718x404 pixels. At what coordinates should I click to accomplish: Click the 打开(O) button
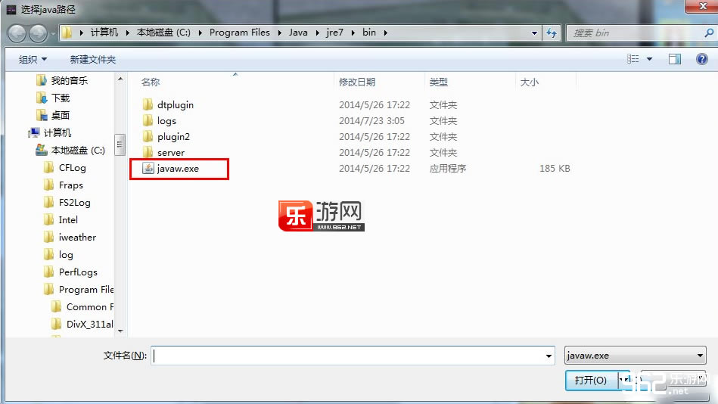(590, 380)
